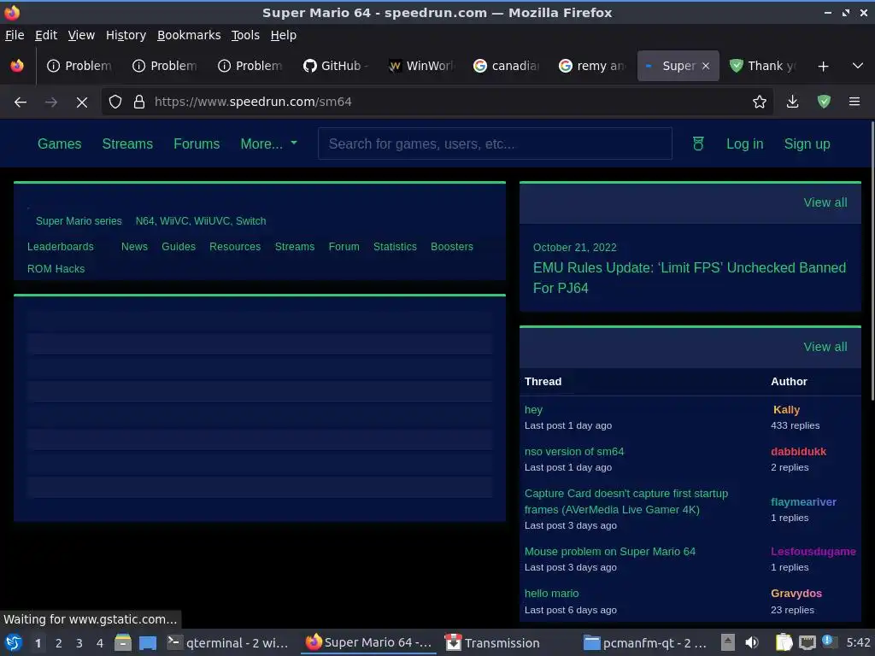
Task: Open the Guides section link
Action: pos(179,247)
